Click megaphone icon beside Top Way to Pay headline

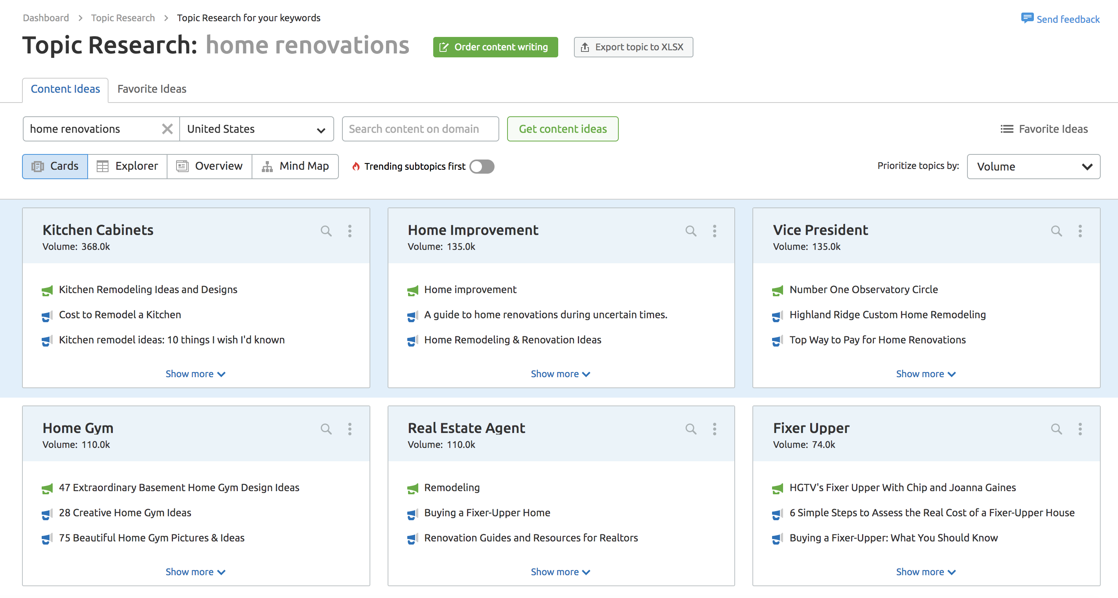[x=778, y=341]
